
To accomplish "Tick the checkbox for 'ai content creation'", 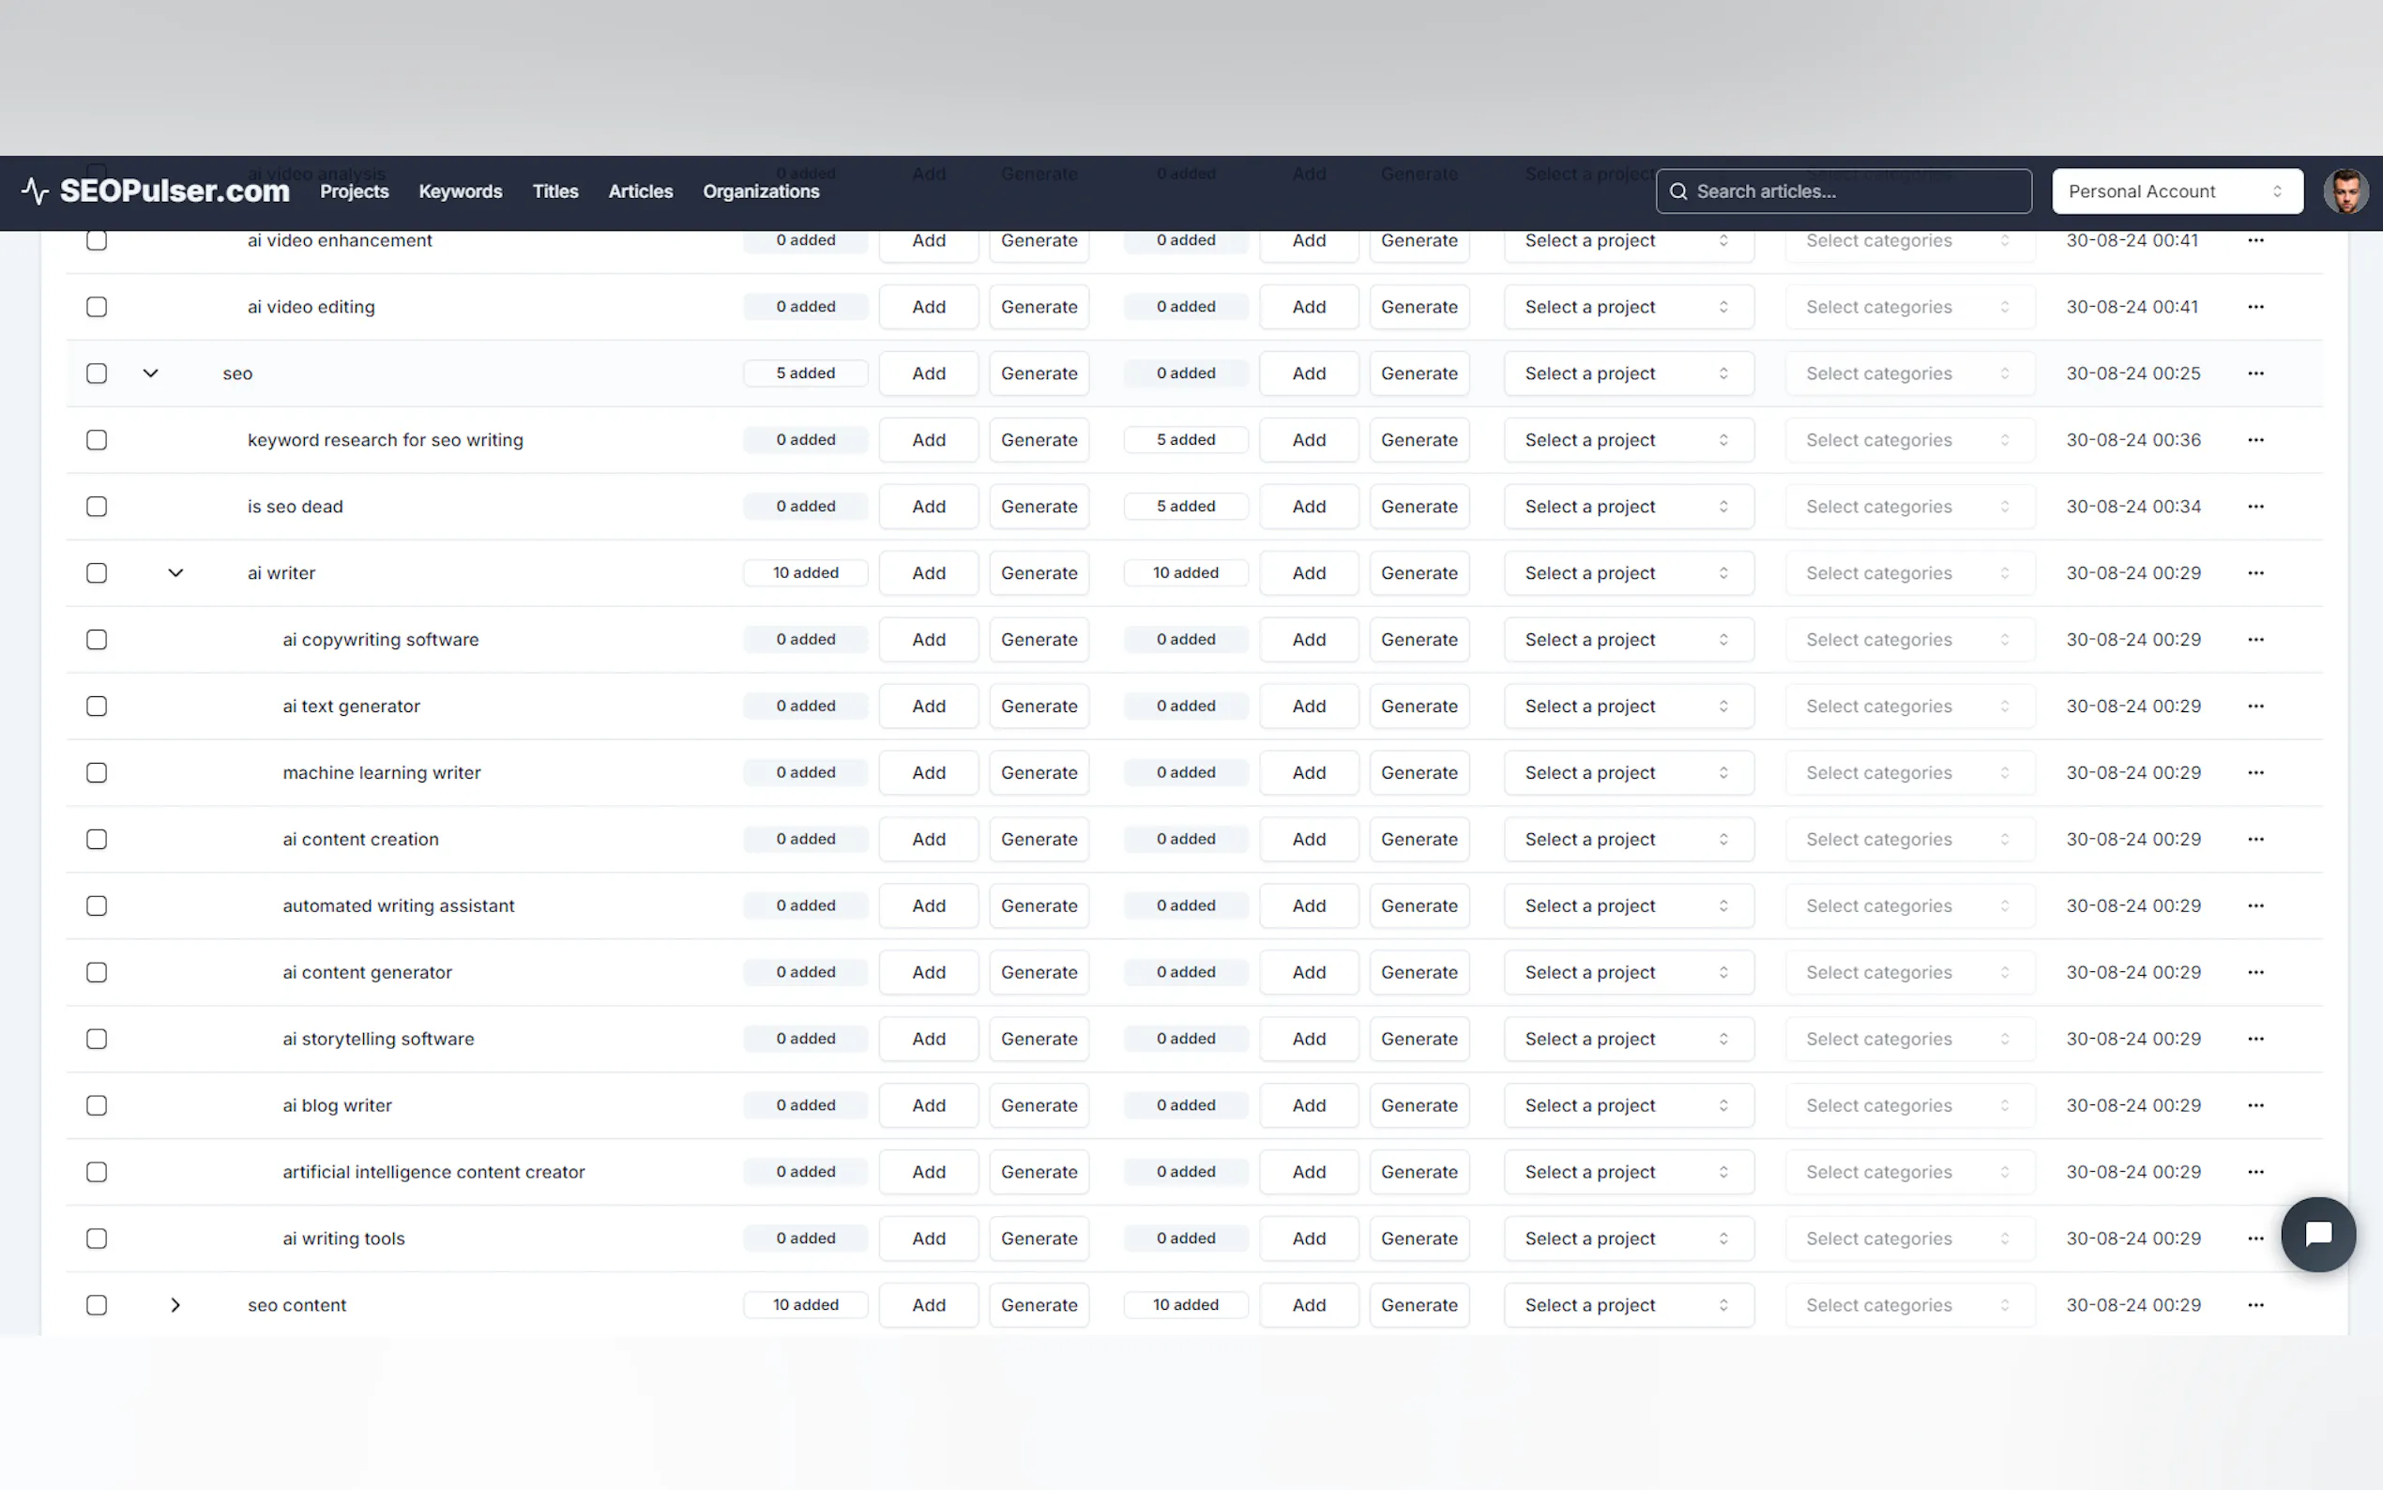I will point(97,840).
